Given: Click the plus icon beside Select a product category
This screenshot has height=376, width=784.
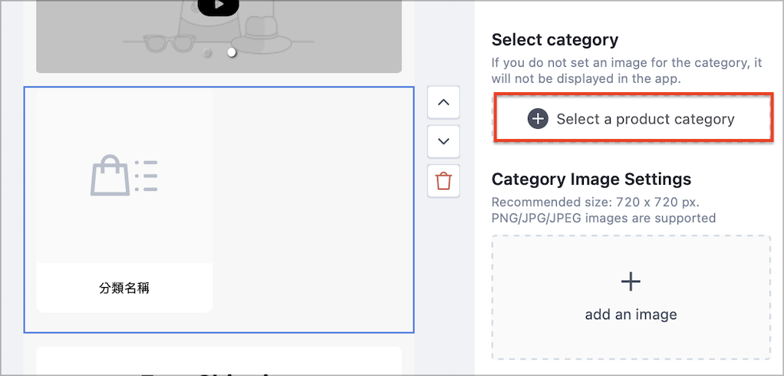Looking at the screenshot, I should tap(538, 119).
